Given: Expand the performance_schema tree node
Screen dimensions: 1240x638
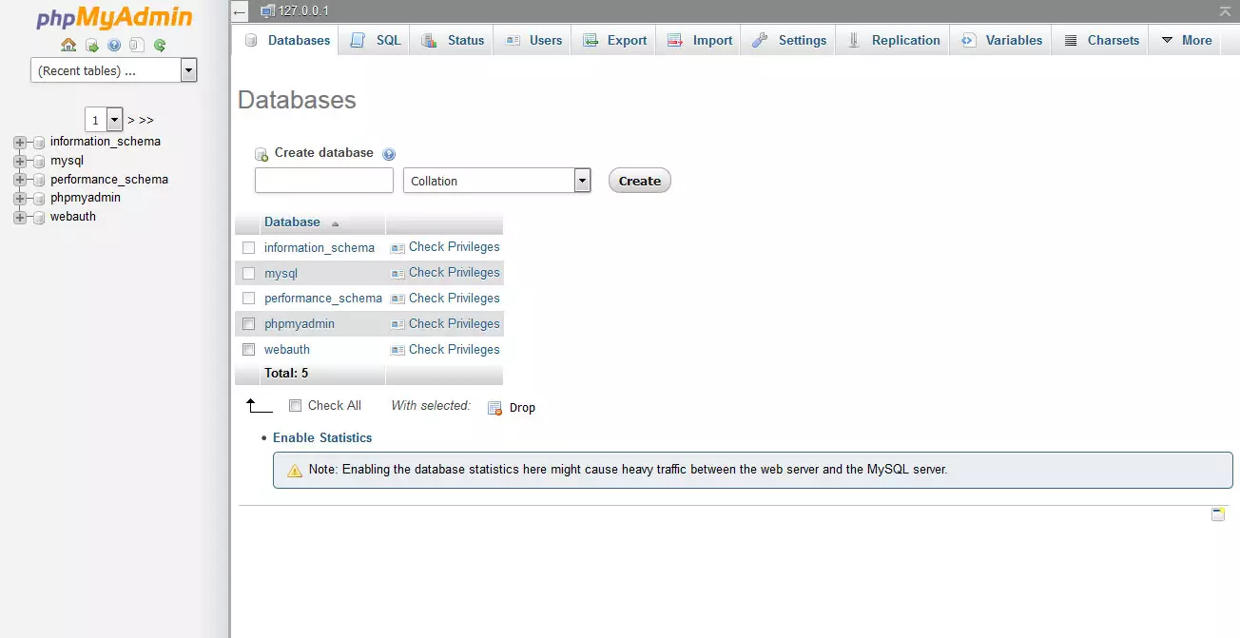Looking at the screenshot, I should (x=19, y=180).
